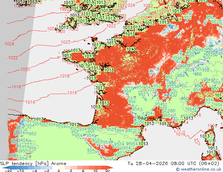Click the Paris city label
This screenshot has height=172, width=223.
pyautogui.click(x=133, y=52)
